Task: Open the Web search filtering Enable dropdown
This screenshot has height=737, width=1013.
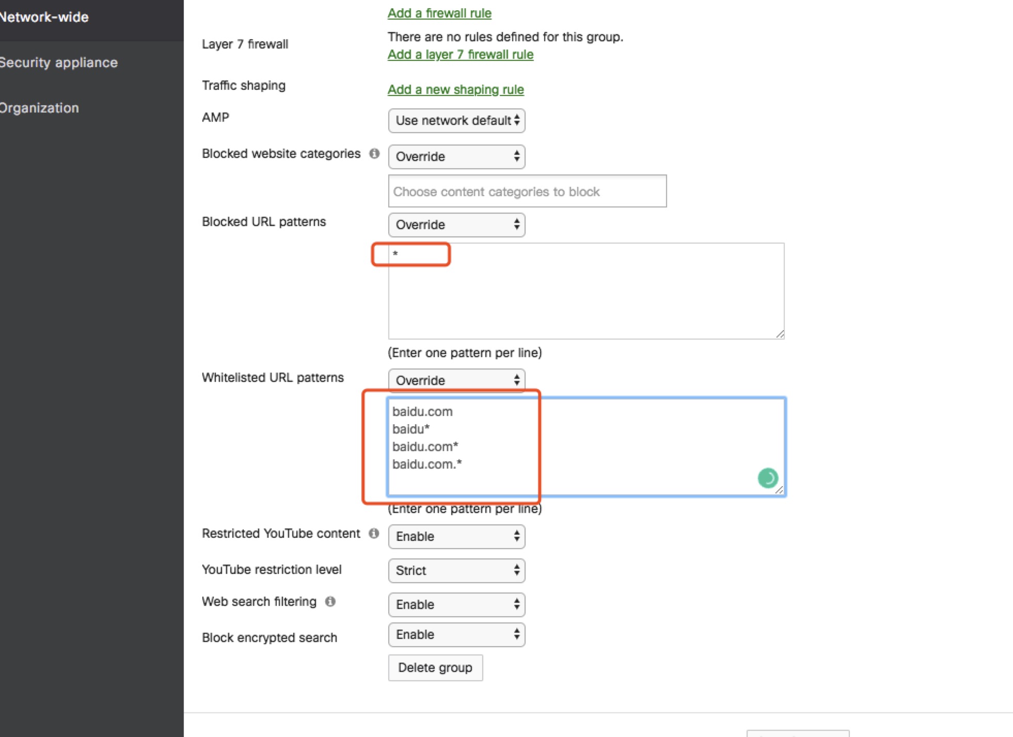Action: (456, 604)
